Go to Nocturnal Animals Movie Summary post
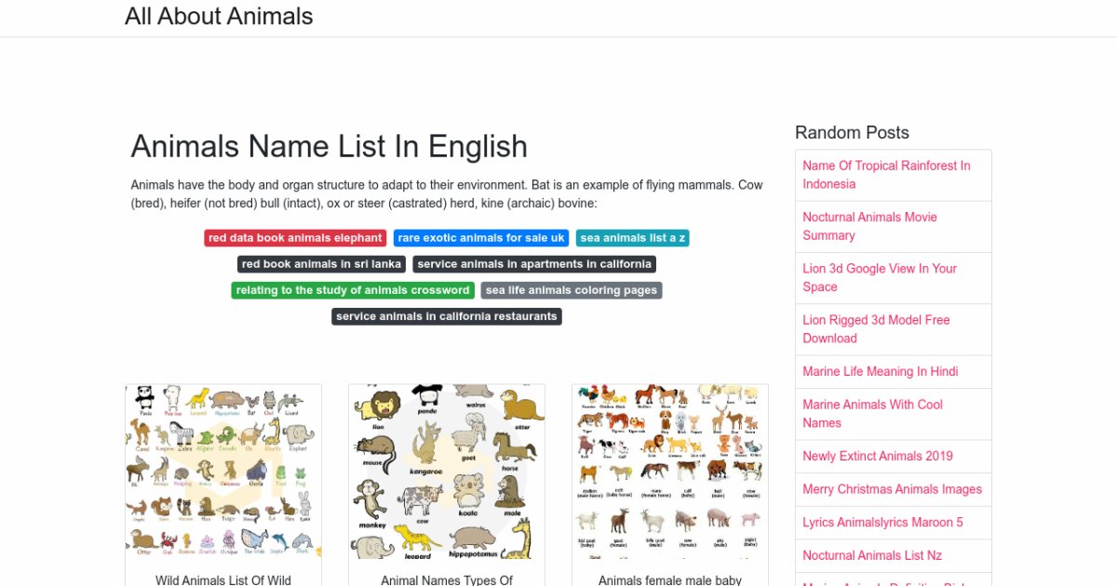 pos(869,226)
